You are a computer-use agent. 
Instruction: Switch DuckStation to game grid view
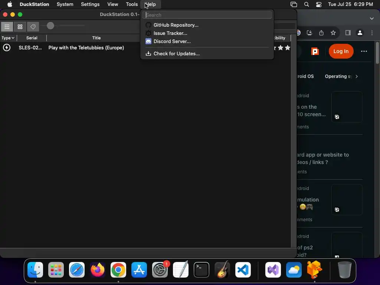click(x=20, y=26)
